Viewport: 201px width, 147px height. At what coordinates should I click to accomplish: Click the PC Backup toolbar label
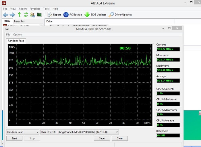(x=76, y=15)
